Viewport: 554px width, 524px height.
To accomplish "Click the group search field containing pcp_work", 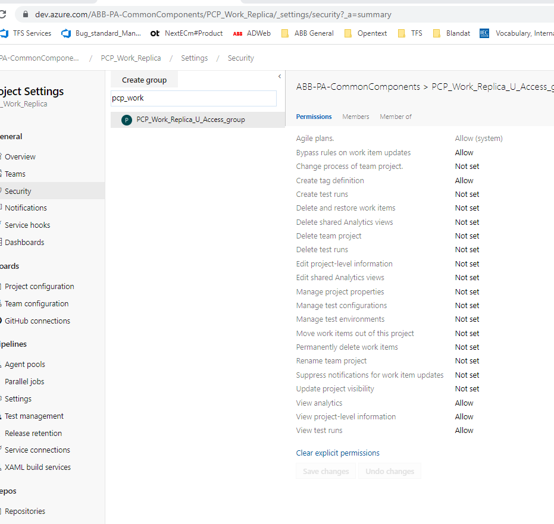I will pyautogui.click(x=193, y=98).
